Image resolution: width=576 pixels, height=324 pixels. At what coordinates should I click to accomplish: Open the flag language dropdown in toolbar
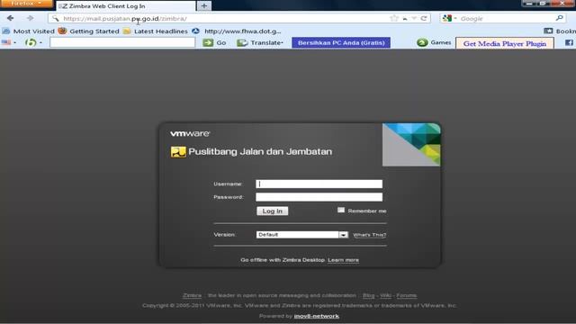[x=9, y=42]
